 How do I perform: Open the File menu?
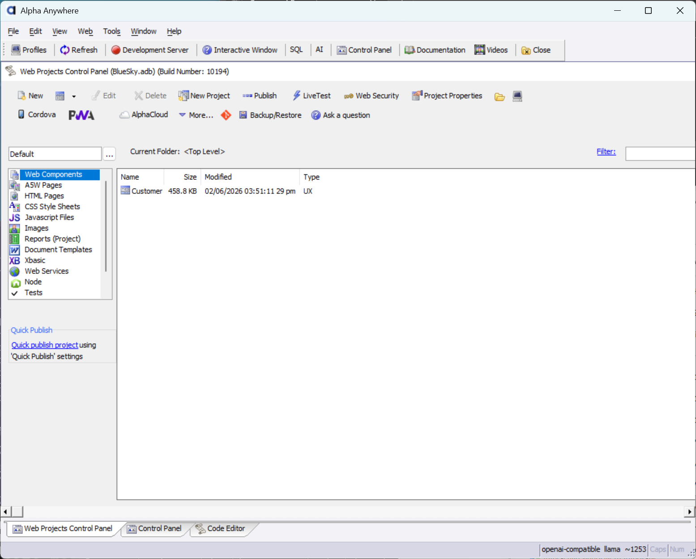pyautogui.click(x=13, y=31)
